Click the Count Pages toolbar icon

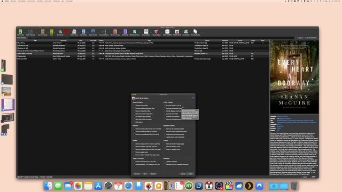click(157, 33)
